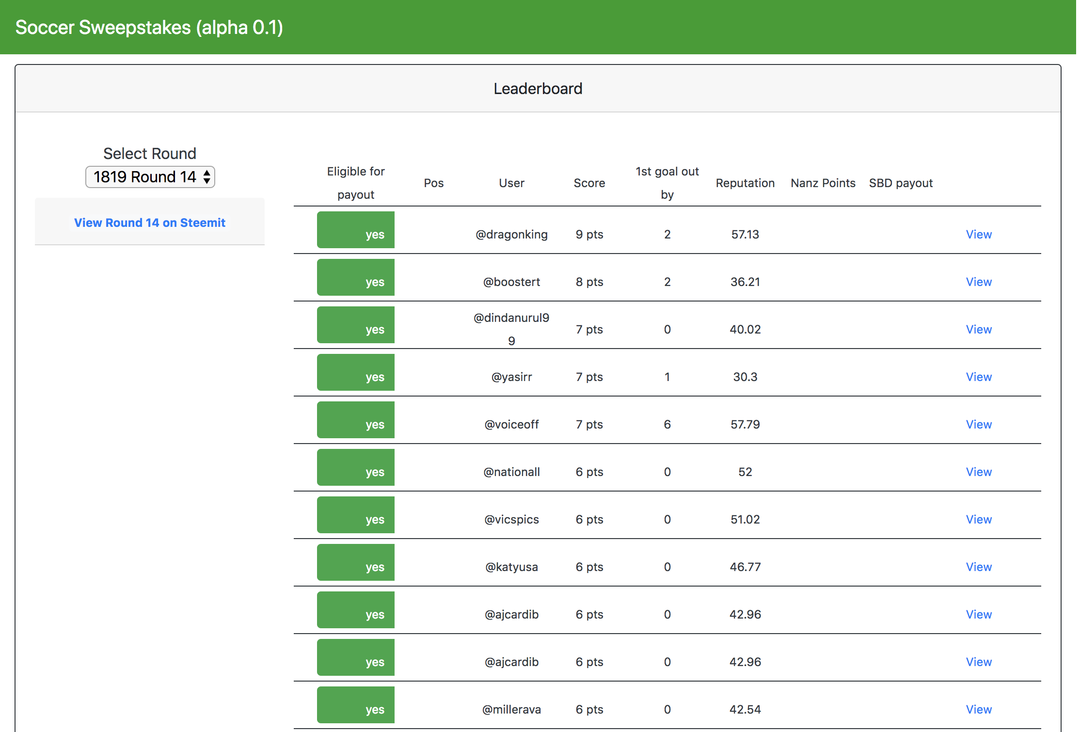Click username @dindanurul99
This screenshot has width=1080, height=732.
pos(511,329)
